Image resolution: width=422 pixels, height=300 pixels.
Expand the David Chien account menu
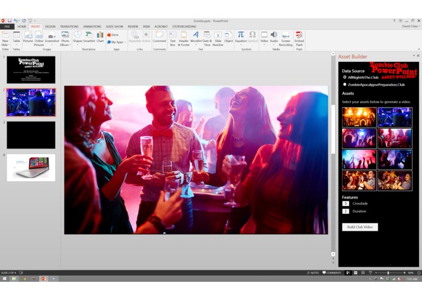411,26
